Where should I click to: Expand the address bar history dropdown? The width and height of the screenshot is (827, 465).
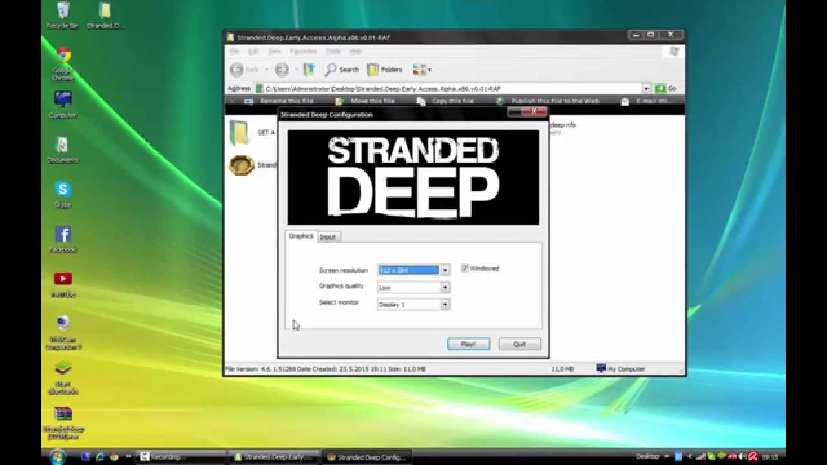[646, 88]
